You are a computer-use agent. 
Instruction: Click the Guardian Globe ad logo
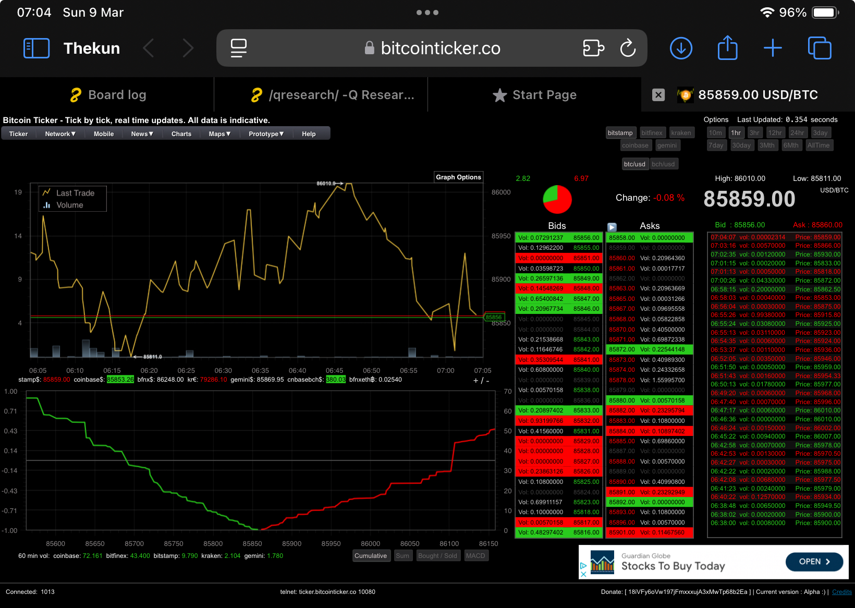[x=602, y=562]
